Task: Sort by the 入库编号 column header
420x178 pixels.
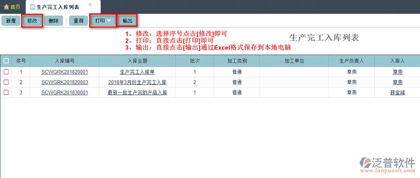Action: coord(64,61)
